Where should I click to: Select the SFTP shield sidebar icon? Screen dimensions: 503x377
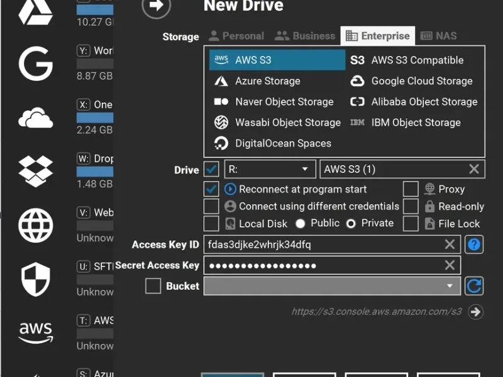tap(35, 279)
